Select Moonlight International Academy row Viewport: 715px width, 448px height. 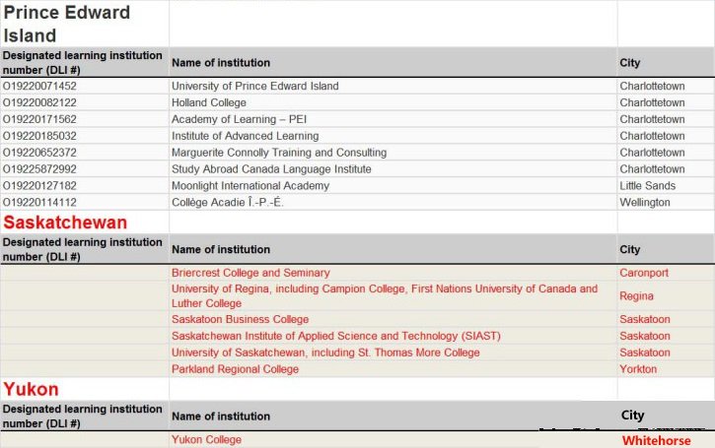(x=250, y=186)
